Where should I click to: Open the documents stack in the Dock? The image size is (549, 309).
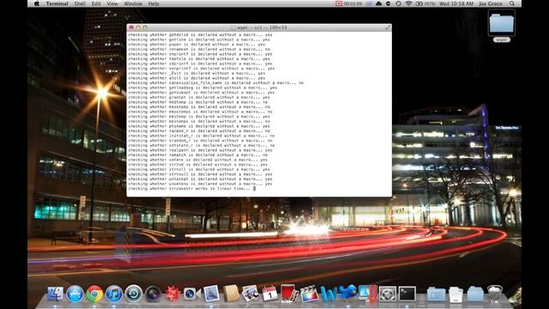coord(455,294)
